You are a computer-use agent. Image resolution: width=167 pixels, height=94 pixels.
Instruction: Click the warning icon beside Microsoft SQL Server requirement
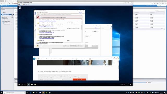(38, 23)
